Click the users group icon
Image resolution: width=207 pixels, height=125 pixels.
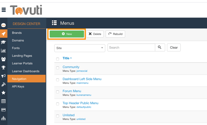[x=4, y=59]
